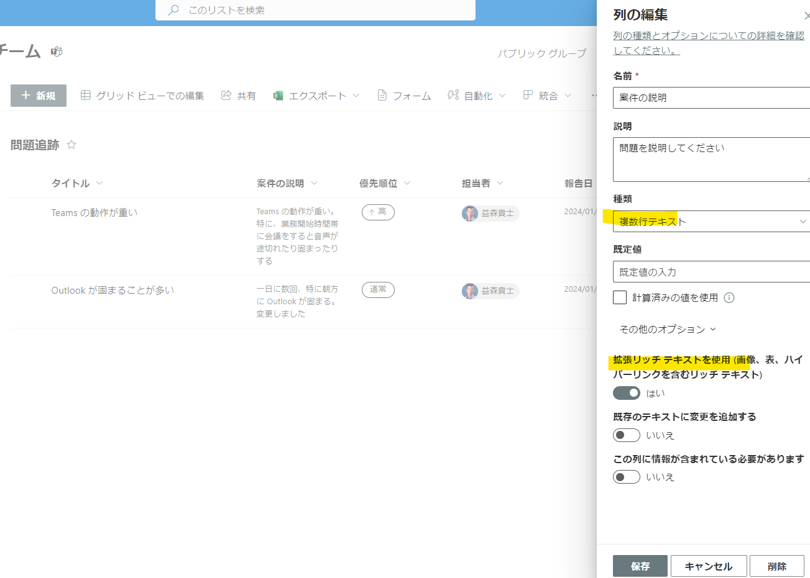Screen dimensions: 810x578
Task: Click the 新規 button
Action: click(x=39, y=96)
